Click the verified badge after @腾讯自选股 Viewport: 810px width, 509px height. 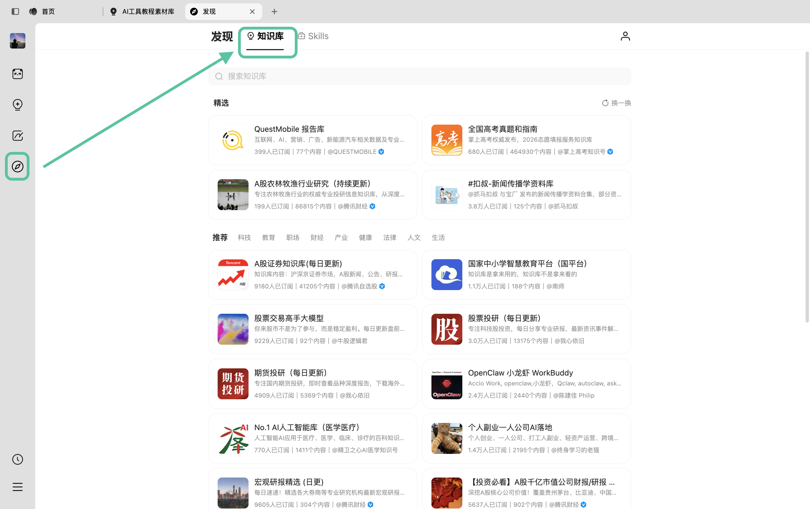click(382, 286)
